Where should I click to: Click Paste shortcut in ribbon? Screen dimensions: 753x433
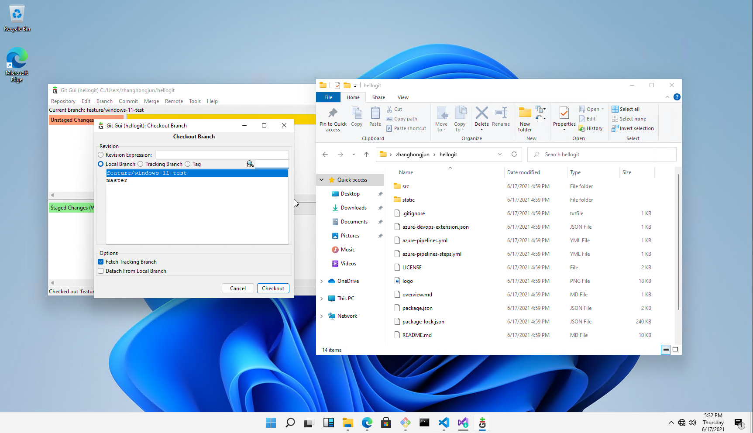406,128
